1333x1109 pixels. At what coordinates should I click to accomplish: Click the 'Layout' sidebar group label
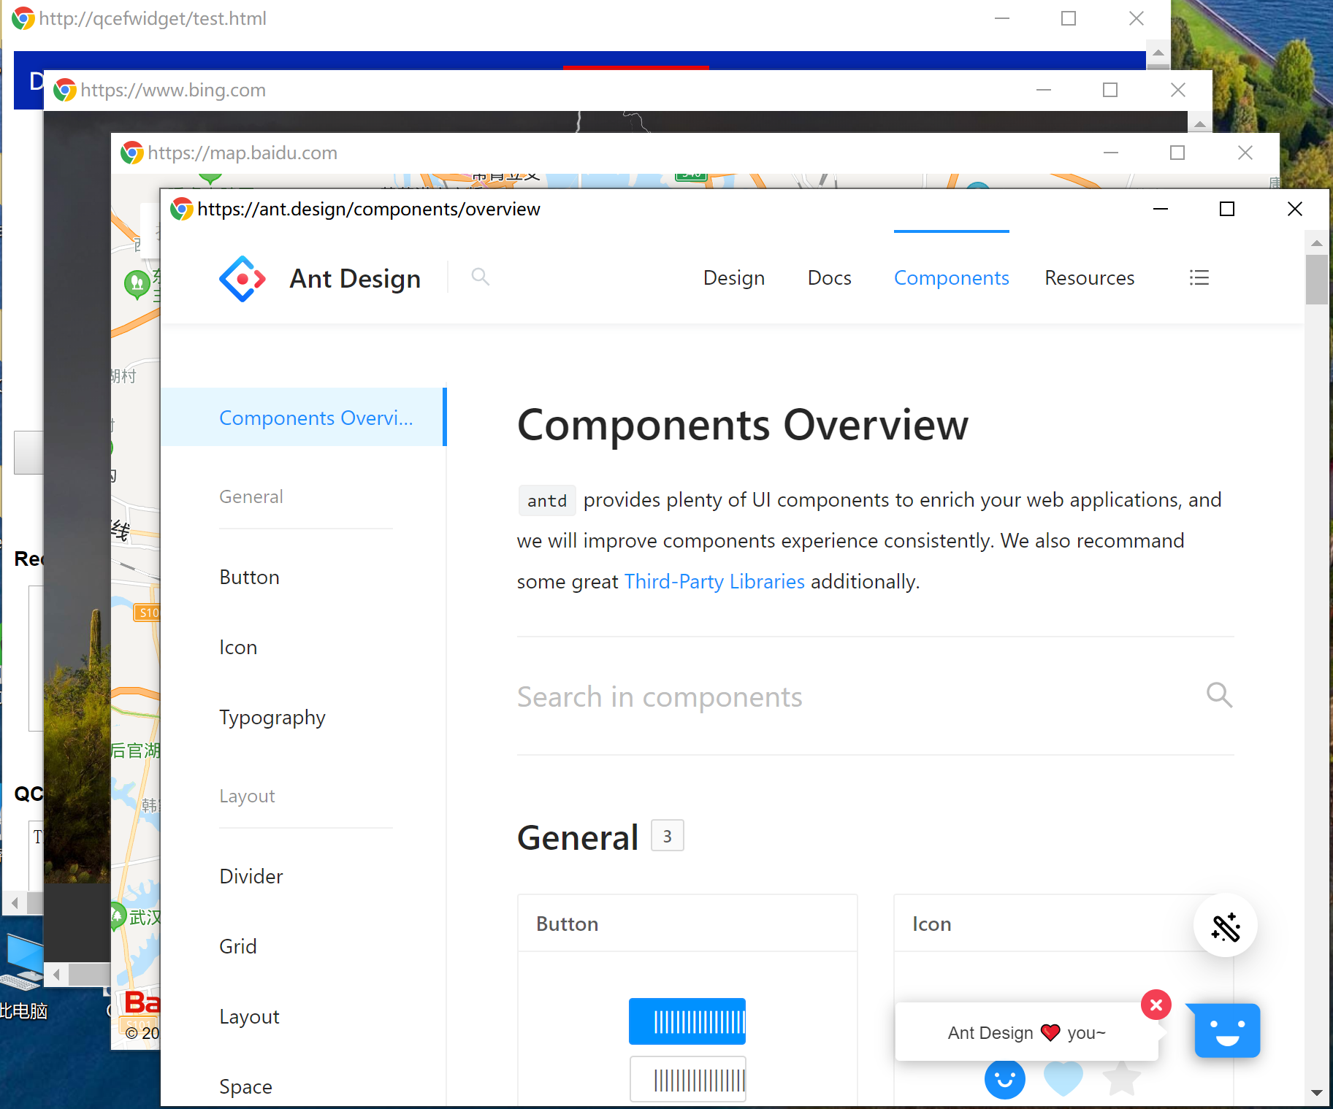[x=247, y=797]
